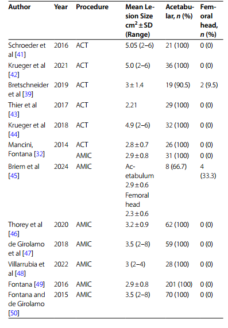This screenshot has height=328, width=228.
Task: Open citation 32 next to Mancini, Fontana
Action: click(x=39, y=154)
